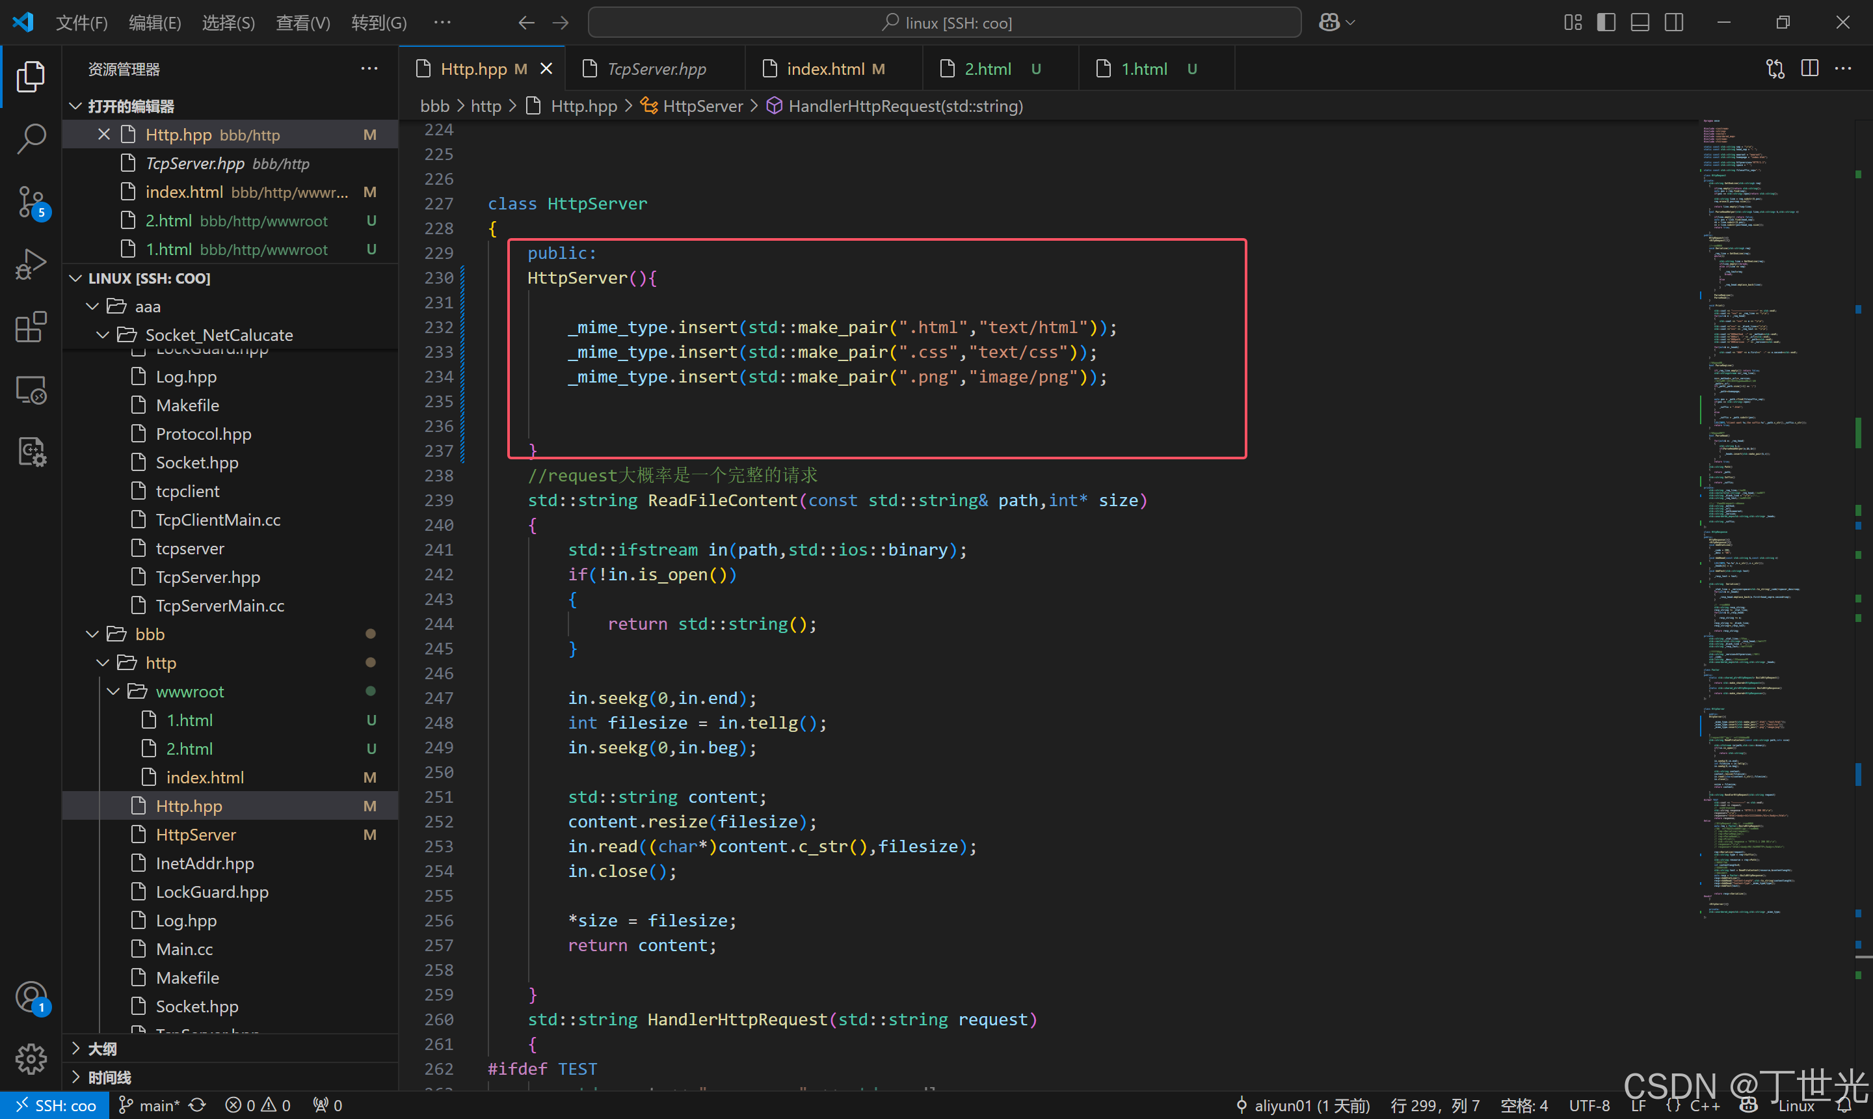Toggle the bottom panel visibility
This screenshot has width=1873, height=1119.
point(1640,23)
